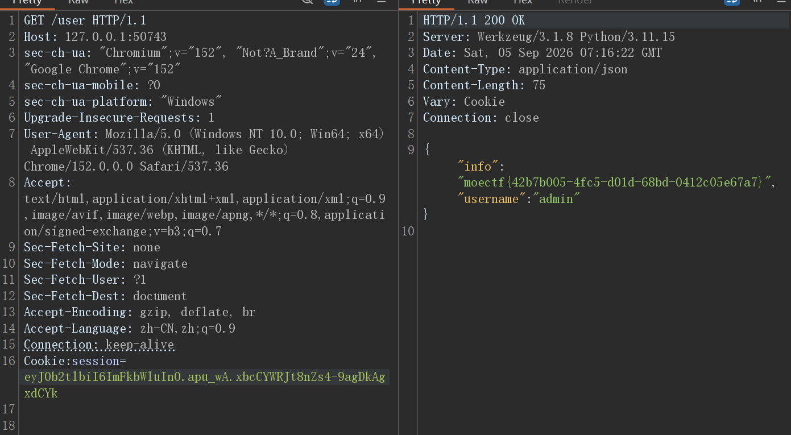This screenshot has width=791, height=435.
Task: Select the Accept-Language: zh-CN header
Action: point(130,329)
